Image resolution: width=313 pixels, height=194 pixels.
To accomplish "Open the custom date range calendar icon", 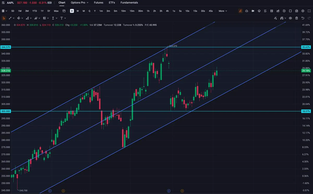I will point(64,11).
